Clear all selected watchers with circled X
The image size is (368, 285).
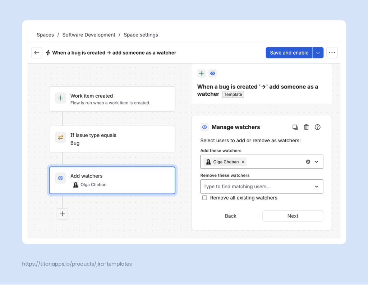[308, 162]
